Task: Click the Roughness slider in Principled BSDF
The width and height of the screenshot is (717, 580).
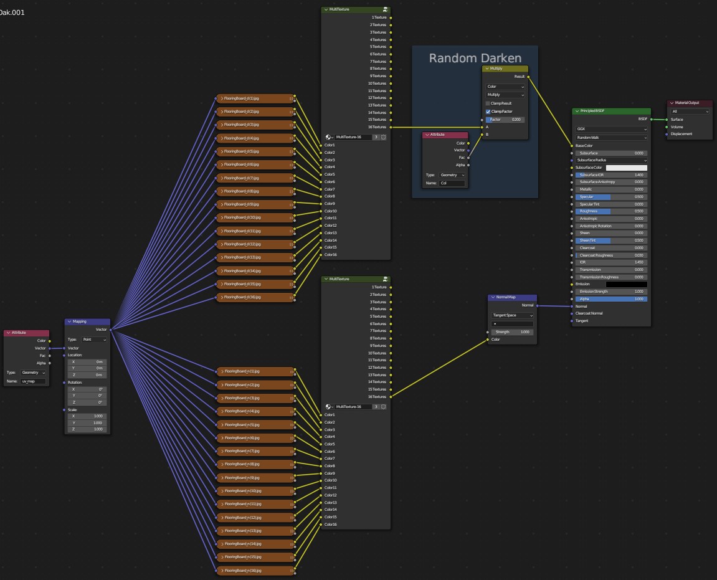Action: click(x=611, y=211)
